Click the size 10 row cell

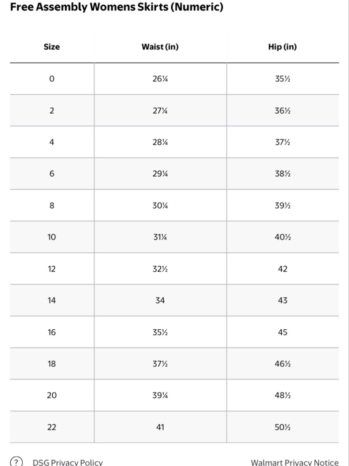click(x=52, y=237)
